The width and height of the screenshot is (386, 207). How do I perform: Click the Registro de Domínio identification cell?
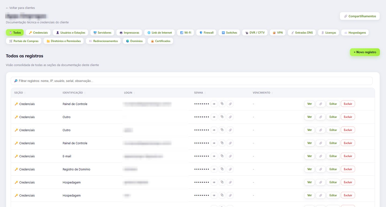(76, 169)
